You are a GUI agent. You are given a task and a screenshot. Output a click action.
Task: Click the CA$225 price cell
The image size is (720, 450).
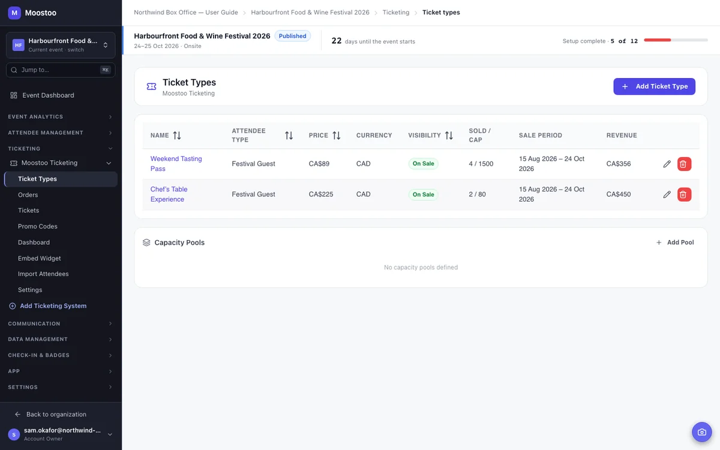point(321,194)
